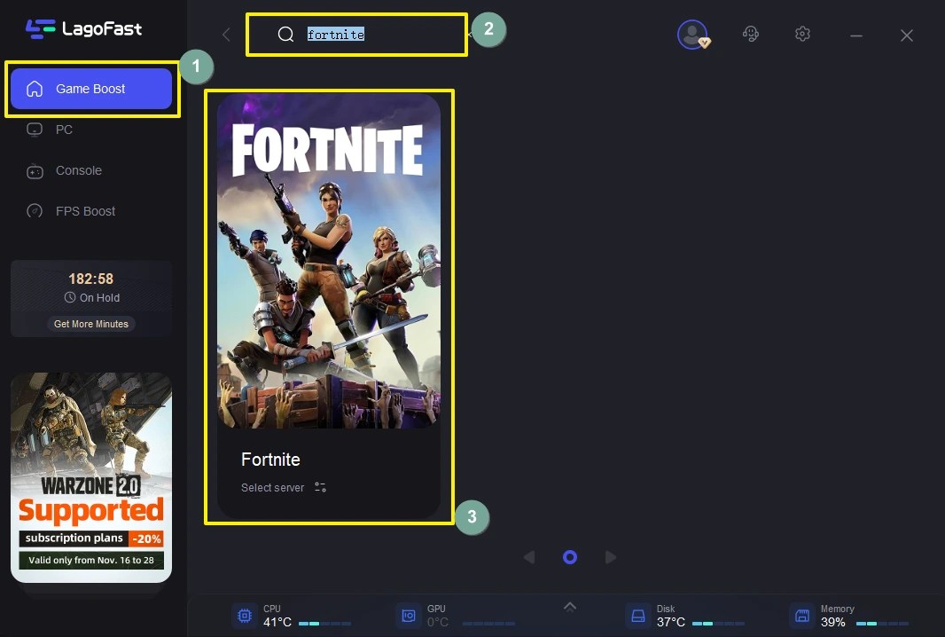Click the headset customer support icon

(751, 34)
